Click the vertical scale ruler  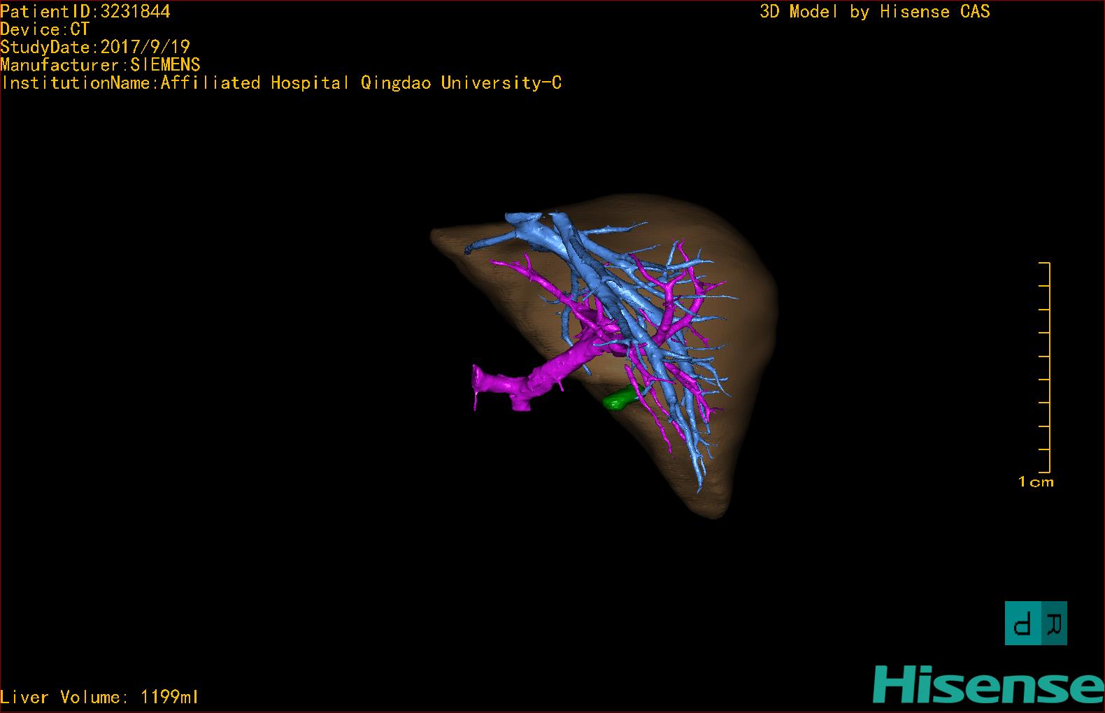point(1048,367)
